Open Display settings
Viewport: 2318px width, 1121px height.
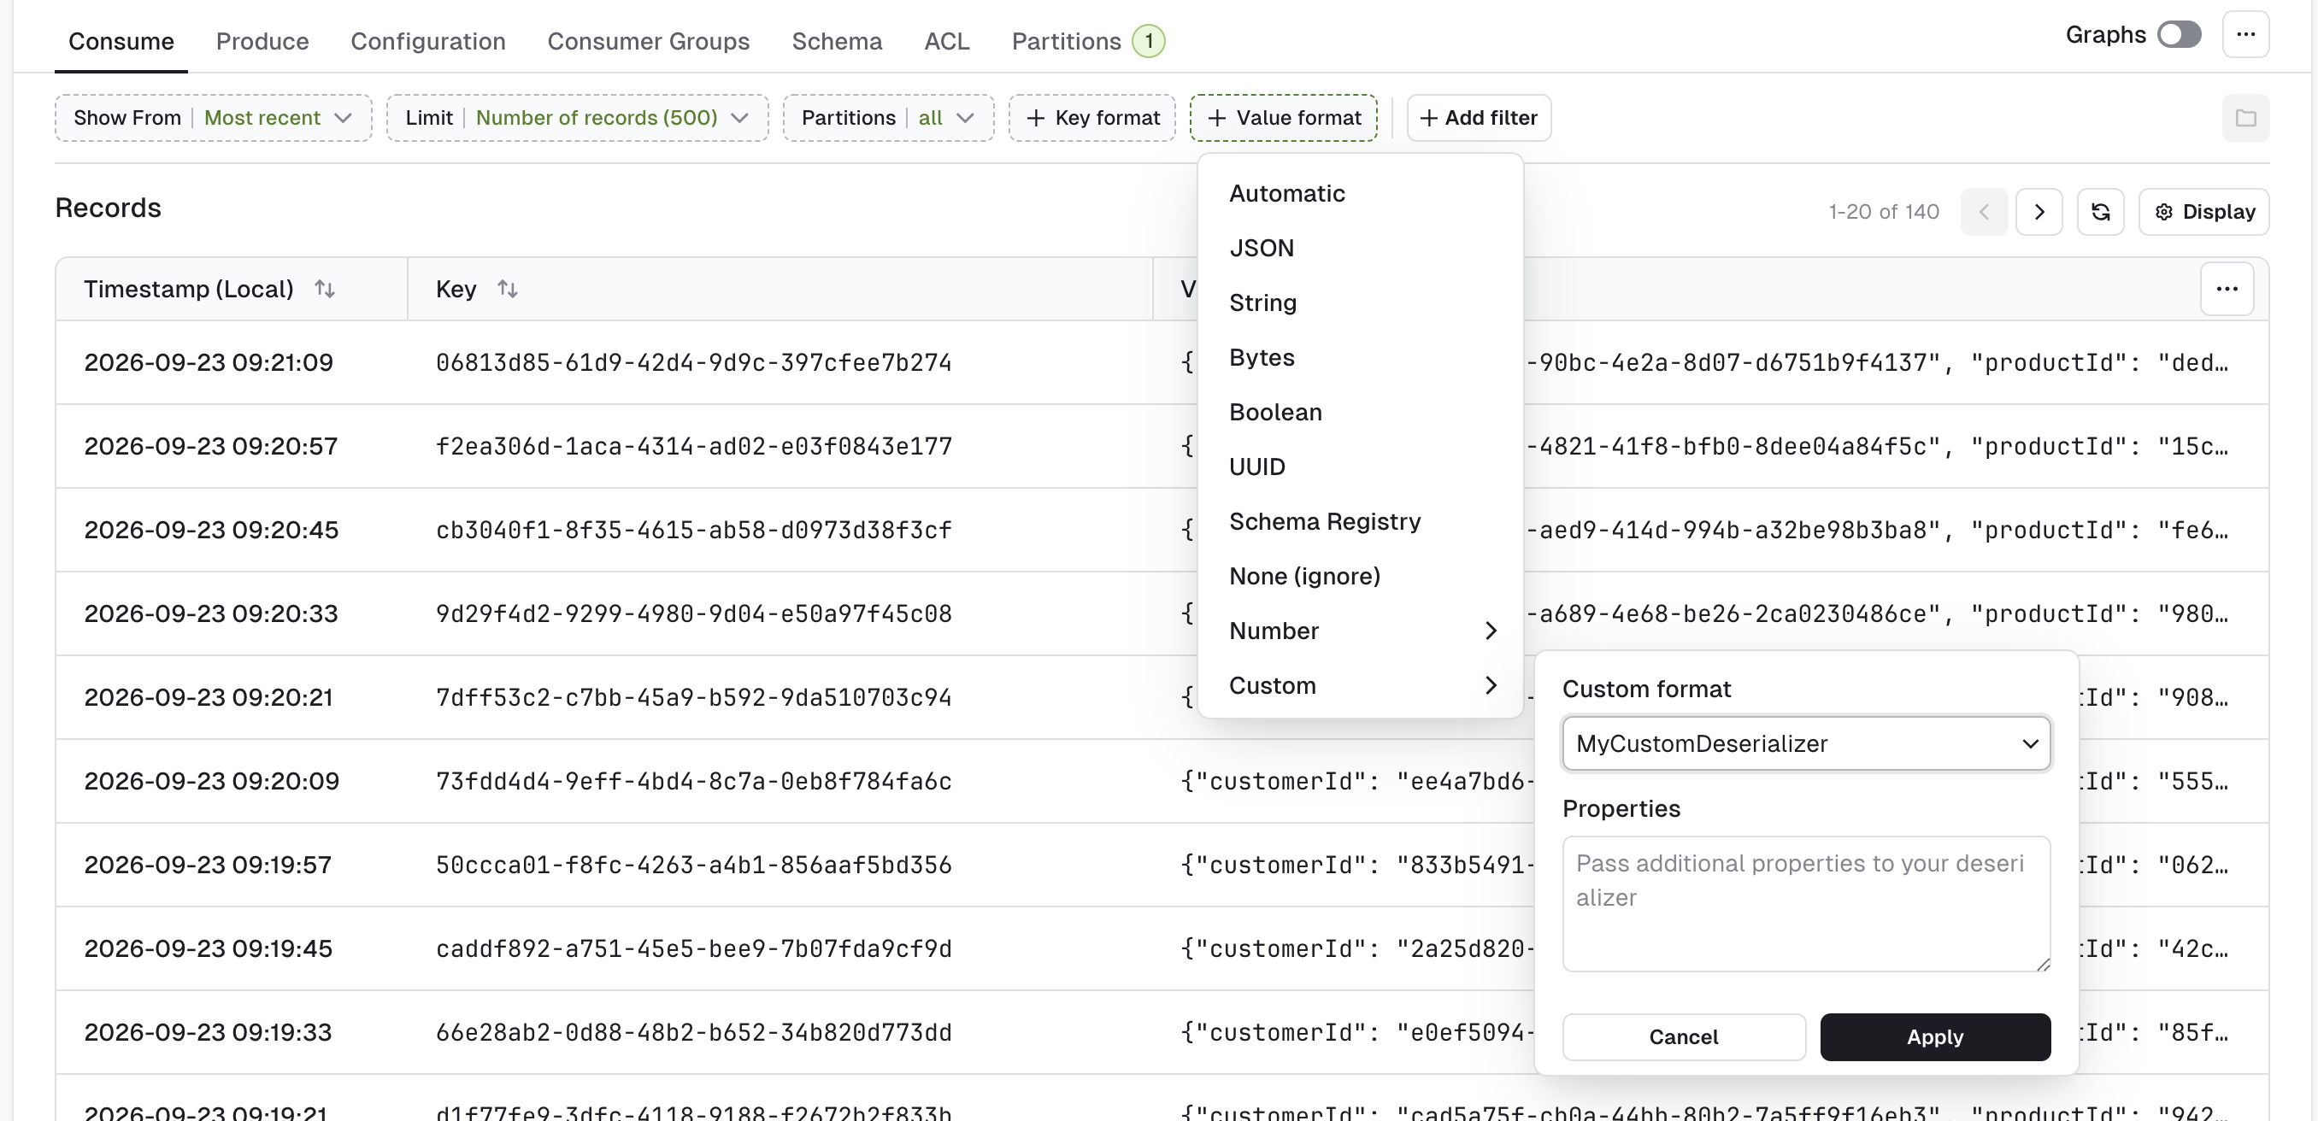(2203, 211)
